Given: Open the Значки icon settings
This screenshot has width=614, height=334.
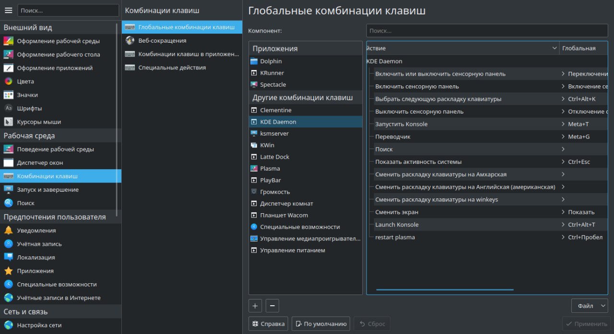Looking at the screenshot, I should pos(8,94).
